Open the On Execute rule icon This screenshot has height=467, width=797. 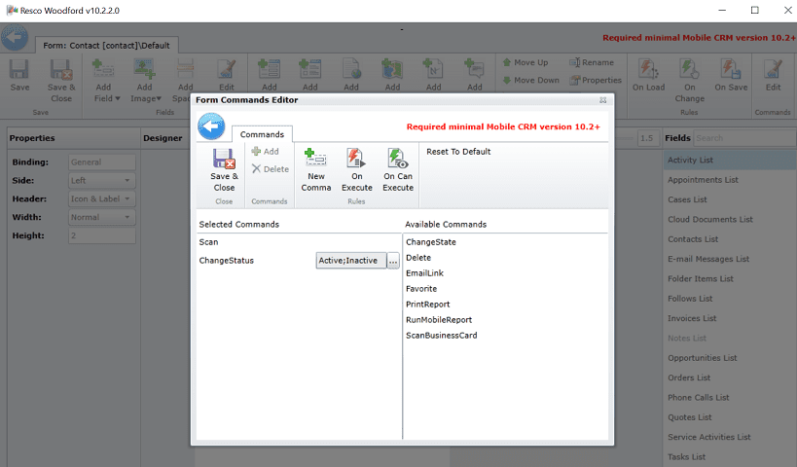click(356, 158)
